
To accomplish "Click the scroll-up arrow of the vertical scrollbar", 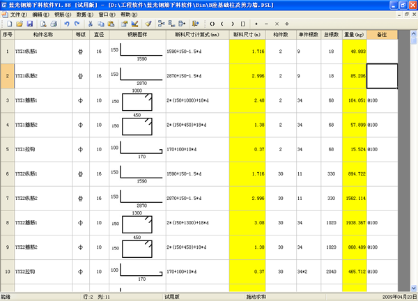I will tap(414, 33).
